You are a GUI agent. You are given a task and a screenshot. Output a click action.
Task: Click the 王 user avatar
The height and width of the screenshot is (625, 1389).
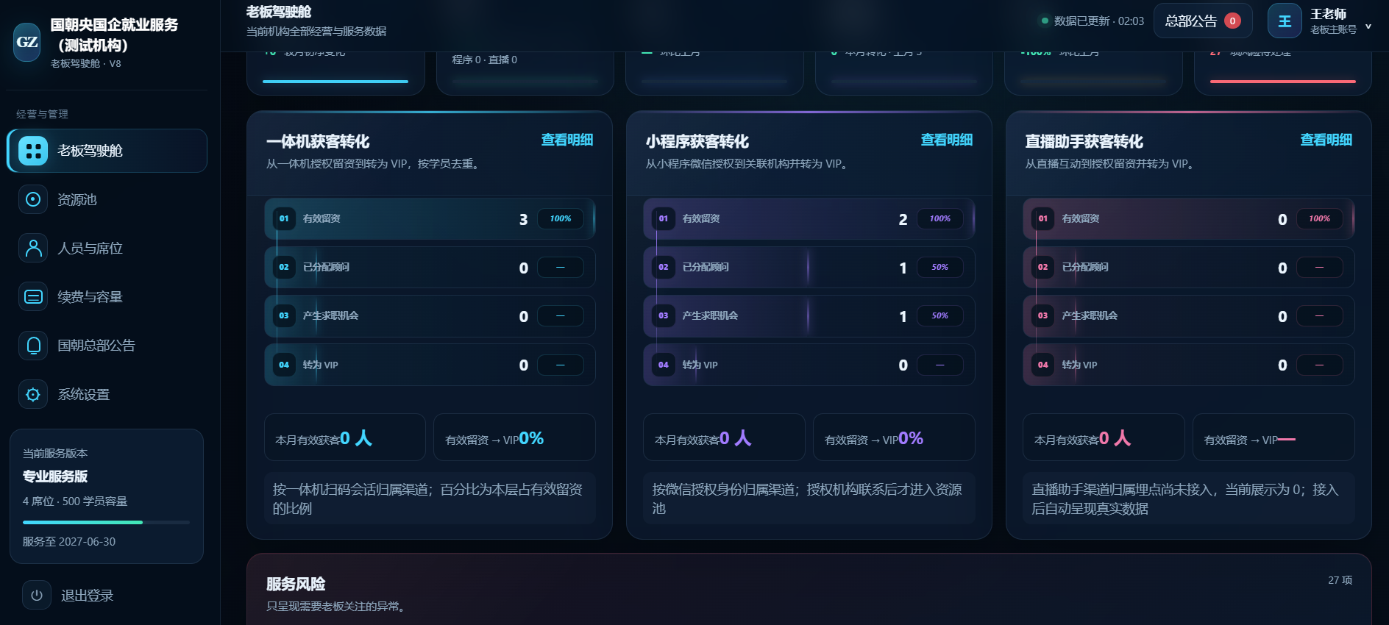[x=1285, y=21]
